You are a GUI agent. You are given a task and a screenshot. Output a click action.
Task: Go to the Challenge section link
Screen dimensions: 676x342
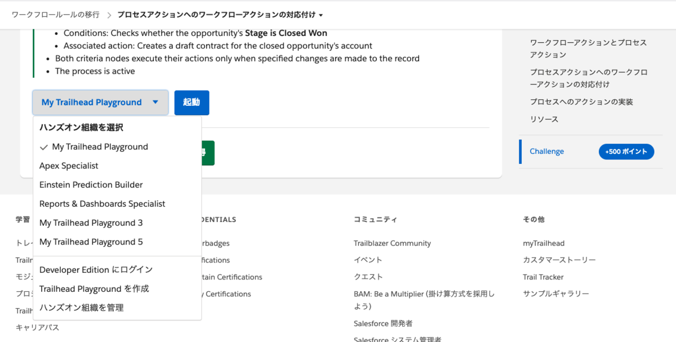[x=546, y=152]
